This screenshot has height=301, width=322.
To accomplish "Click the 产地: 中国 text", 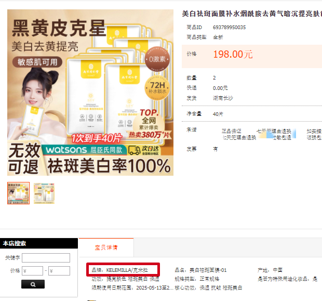I will pyautogui.click(x=270, y=270).
